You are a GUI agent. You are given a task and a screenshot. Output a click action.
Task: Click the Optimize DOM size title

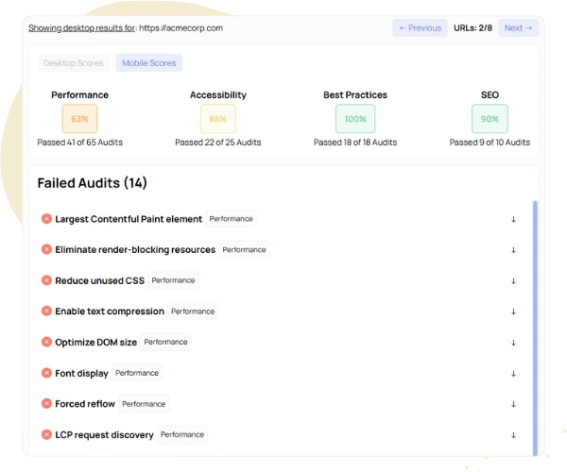[x=95, y=343]
